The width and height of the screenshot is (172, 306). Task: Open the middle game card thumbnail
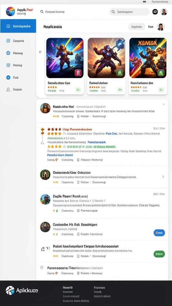[x=106, y=58]
